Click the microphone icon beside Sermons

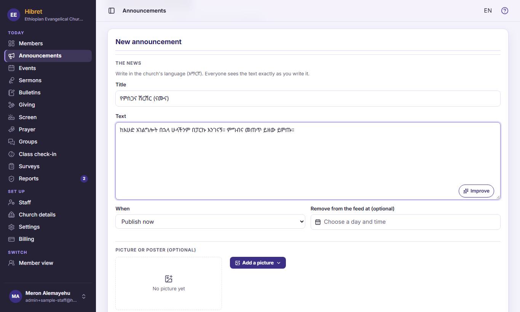click(11, 80)
